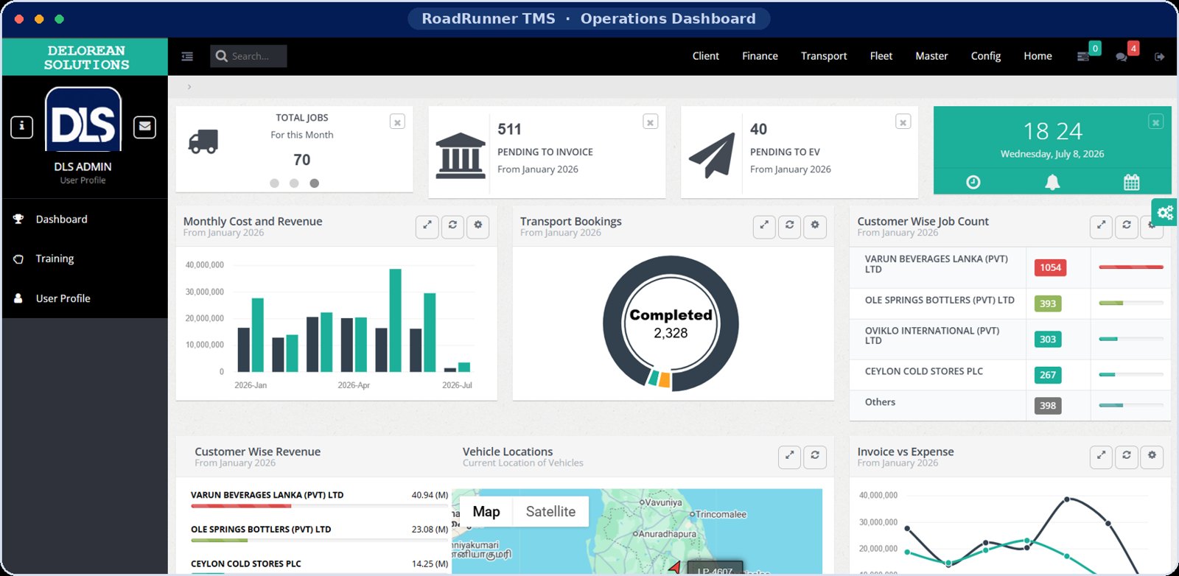Open the Finance menu
Screen dimensions: 1179x576
pyautogui.click(x=760, y=56)
